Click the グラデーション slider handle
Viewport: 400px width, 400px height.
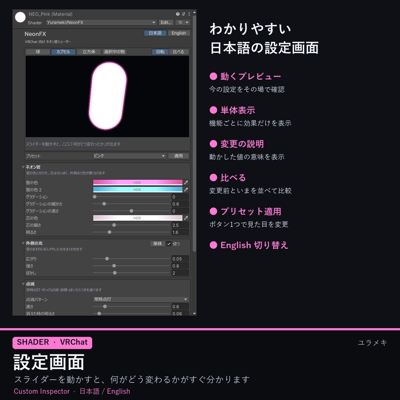tap(95, 197)
